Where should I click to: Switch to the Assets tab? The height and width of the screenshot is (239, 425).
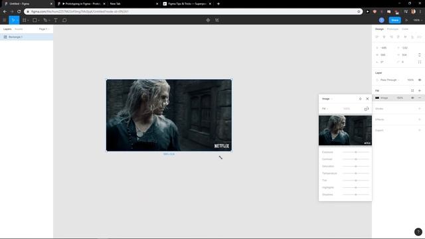click(19, 29)
